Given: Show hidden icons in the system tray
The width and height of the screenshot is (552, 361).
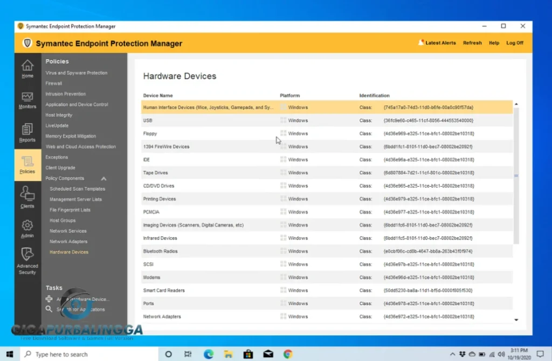Looking at the screenshot, I should [x=452, y=354].
